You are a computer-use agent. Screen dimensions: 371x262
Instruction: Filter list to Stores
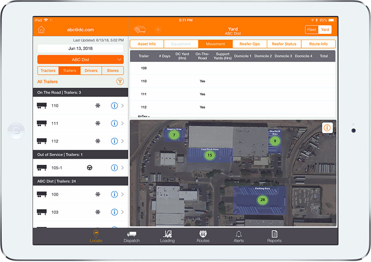113,71
